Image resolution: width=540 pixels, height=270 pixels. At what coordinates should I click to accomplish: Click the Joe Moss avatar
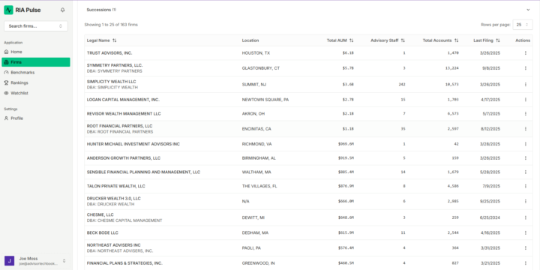click(x=9, y=260)
